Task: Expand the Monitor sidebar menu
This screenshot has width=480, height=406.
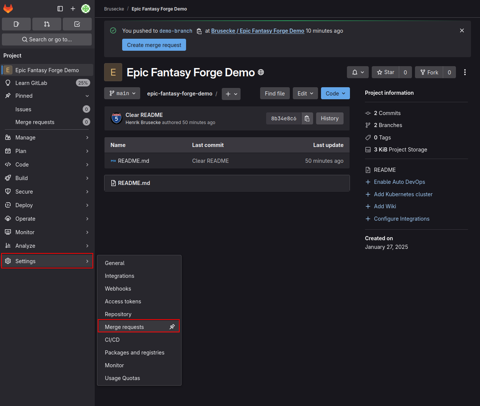Action: 47,232
